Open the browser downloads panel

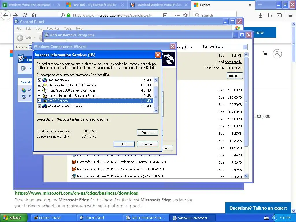point(261,15)
